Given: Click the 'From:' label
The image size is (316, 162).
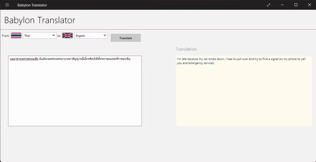Looking at the screenshot, I should click(x=6, y=36).
